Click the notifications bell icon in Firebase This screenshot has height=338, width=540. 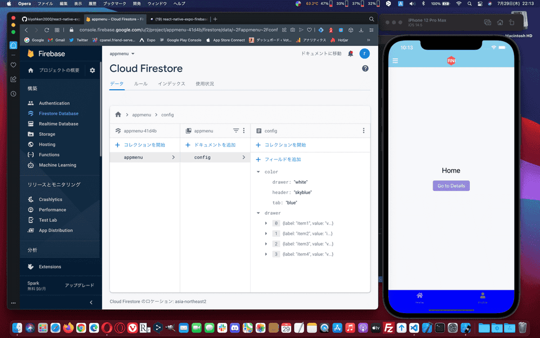(350, 54)
